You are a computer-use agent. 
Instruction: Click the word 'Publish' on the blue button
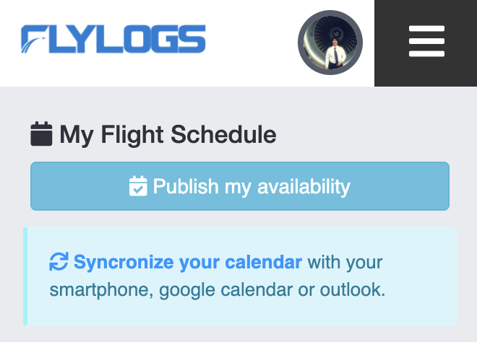pyautogui.click(x=186, y=187)
